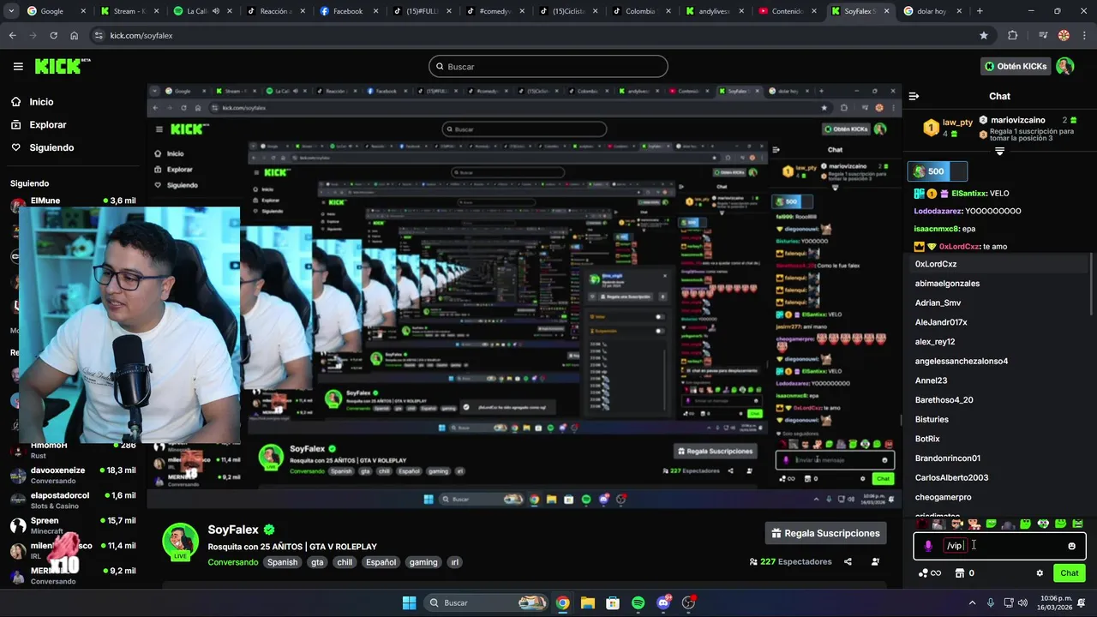Click the SoyFalex live avatar
Image resolution: width=1097 pixels, height=617 pixels.
pyautogui.click(x=181, y=541)
